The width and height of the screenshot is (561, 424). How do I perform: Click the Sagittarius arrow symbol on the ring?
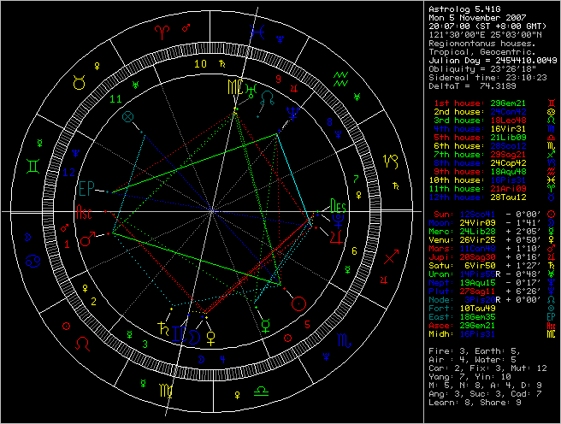[390, 256]
